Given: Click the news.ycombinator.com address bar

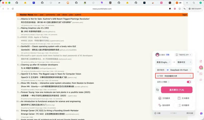Looking at the screenshot, I should [102, 9].
